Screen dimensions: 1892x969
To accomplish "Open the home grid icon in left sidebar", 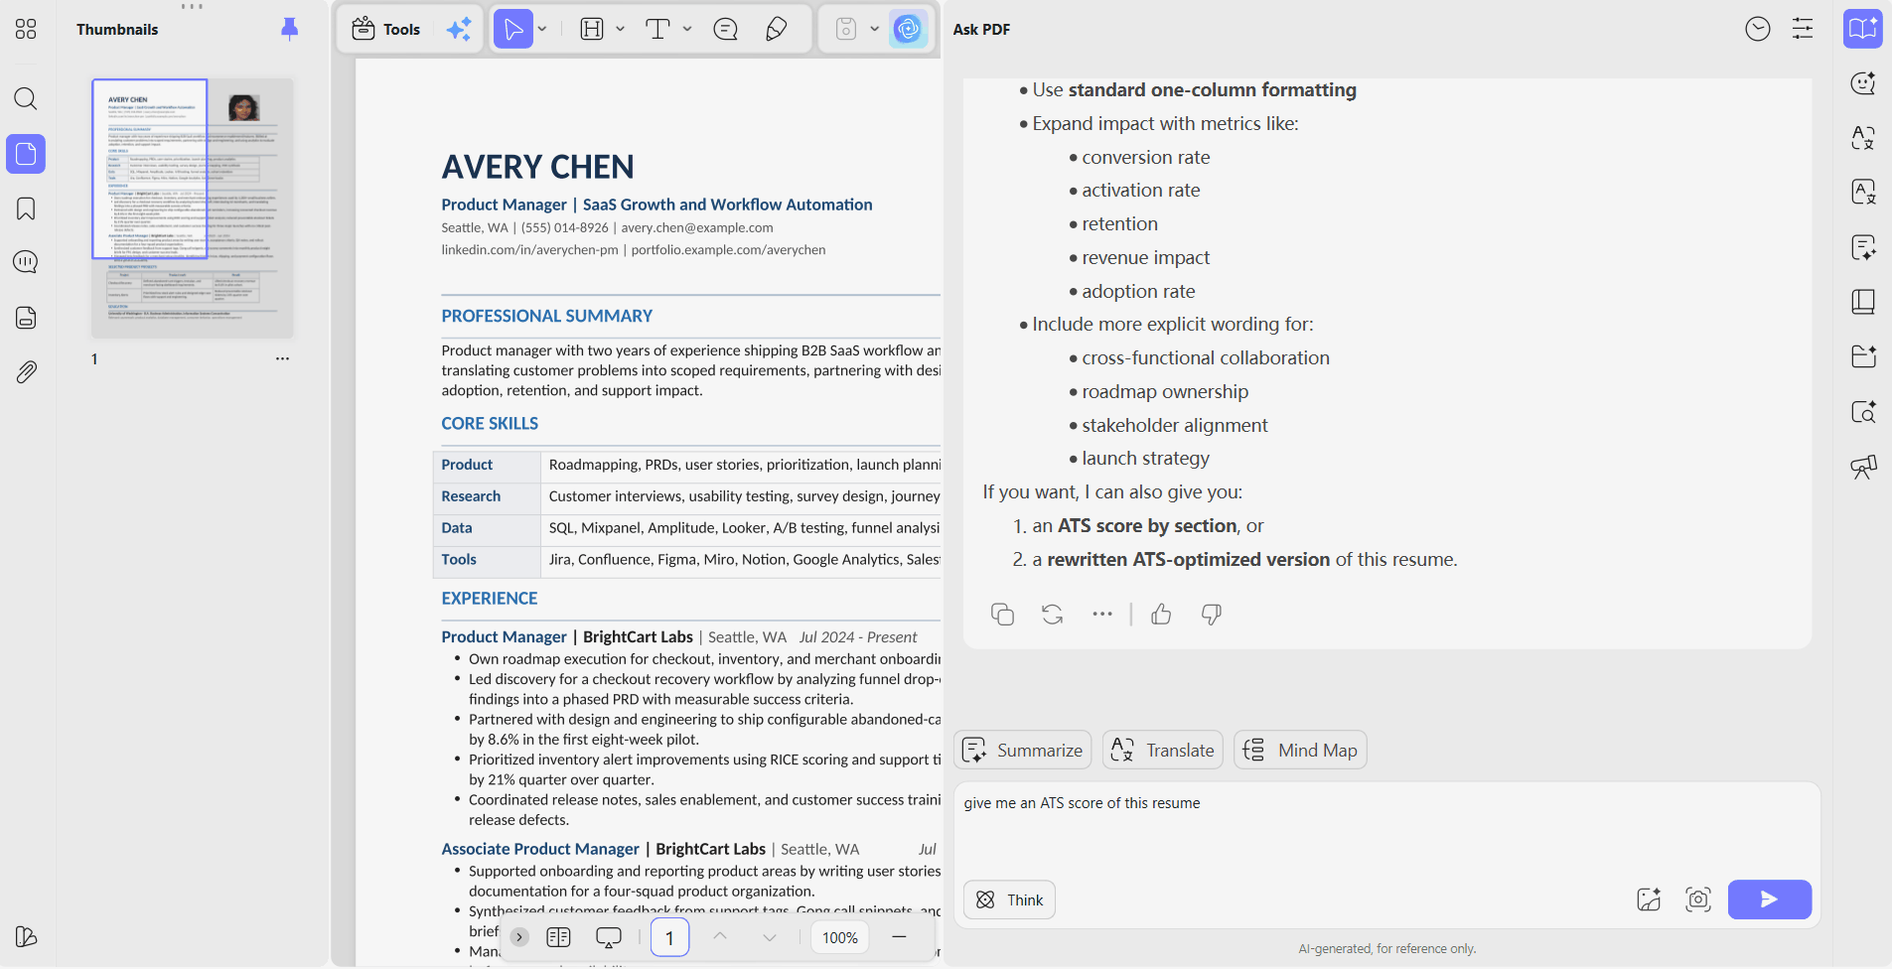I will pos(26,29).
